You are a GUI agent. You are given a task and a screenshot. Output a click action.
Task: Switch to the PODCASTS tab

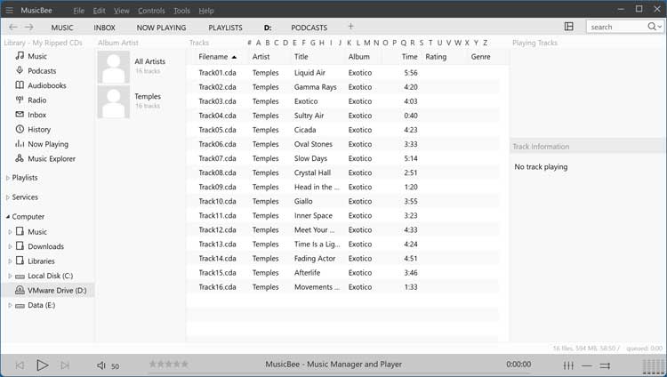[309, 28]
